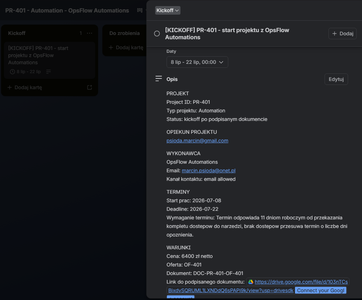Open the dates dropdown 8 lip - 22 lip
This screenshot has width=362, height=300.
coord(197,62)
